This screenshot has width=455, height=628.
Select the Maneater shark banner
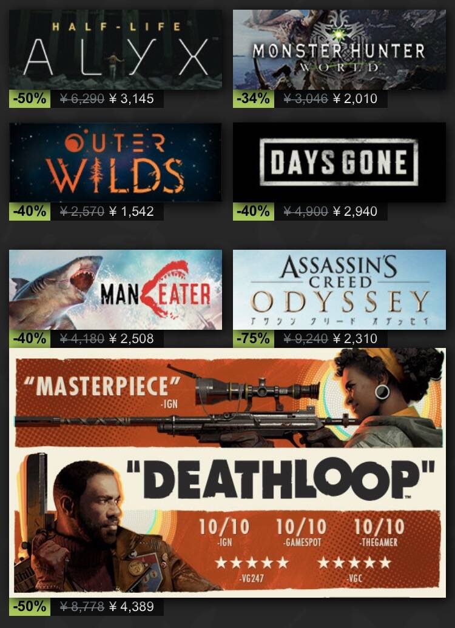(x=115, y=290)
